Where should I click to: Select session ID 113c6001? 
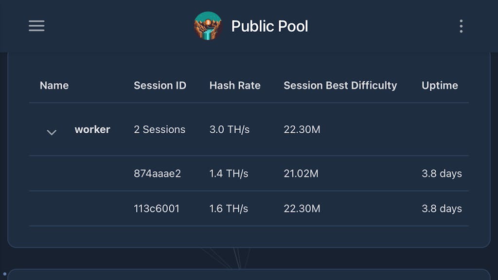(x=157, y=209)
